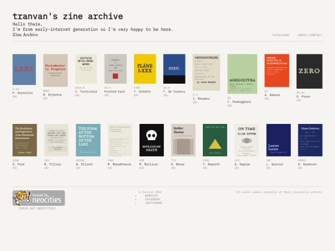This screenshot has width=335, height=251.
Task: Click the SRC link under K. Bosse
Action: (173, 168)
